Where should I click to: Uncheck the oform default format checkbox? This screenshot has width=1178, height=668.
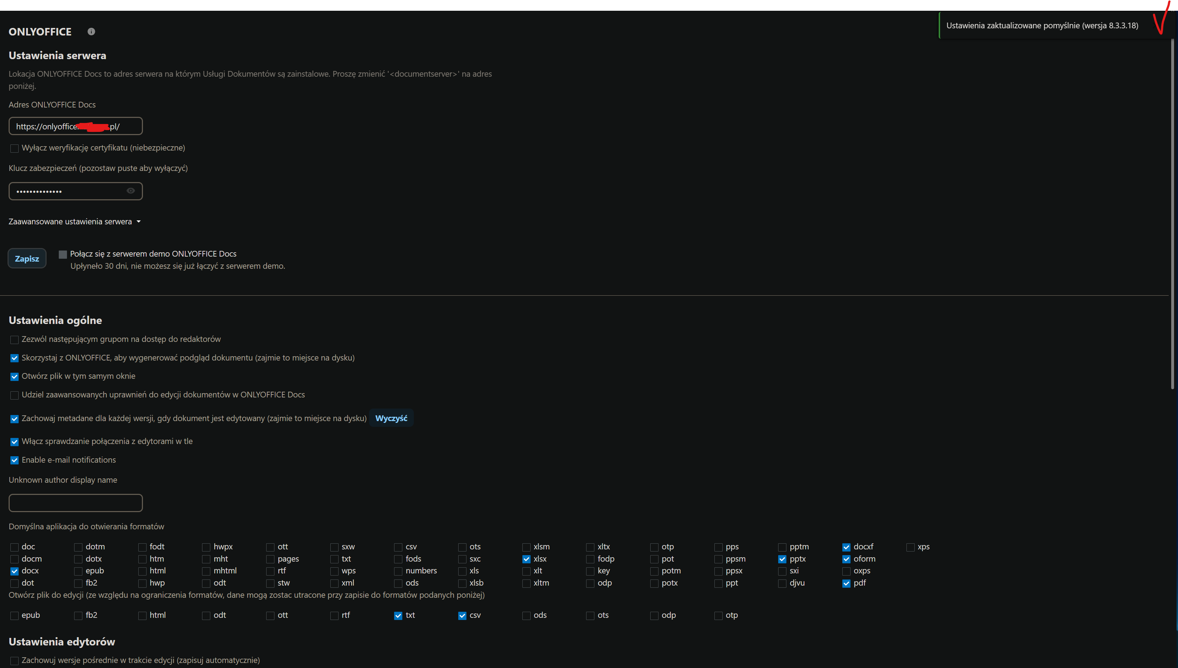847,559
